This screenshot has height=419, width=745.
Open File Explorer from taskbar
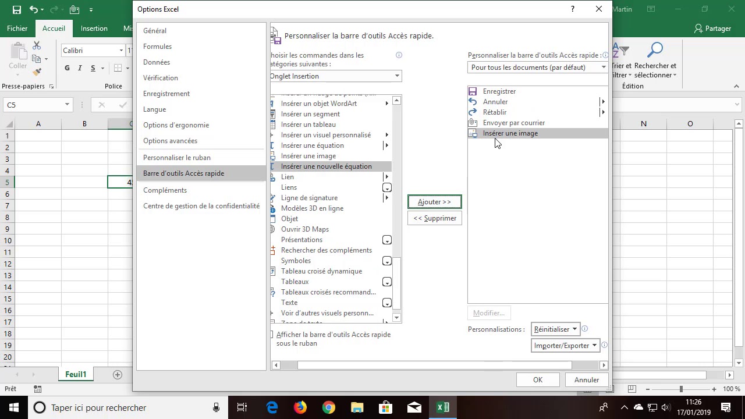(x=357, y=407)
